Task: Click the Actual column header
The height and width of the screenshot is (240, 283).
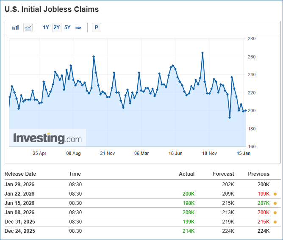Action: pyautogui.click(x=187, y=174)
